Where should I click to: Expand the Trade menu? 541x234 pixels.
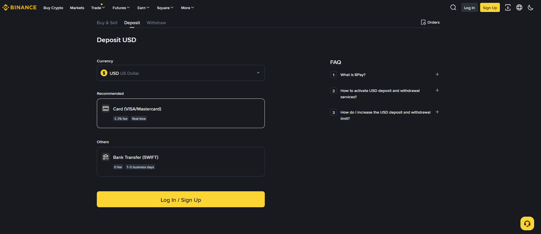[98, 8]
